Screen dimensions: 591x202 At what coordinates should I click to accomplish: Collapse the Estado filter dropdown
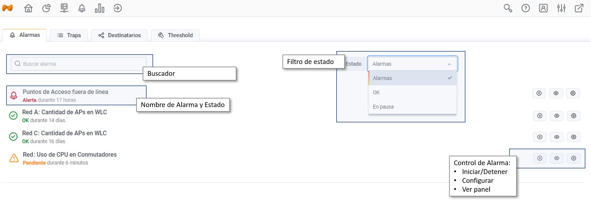pos(449,64)
